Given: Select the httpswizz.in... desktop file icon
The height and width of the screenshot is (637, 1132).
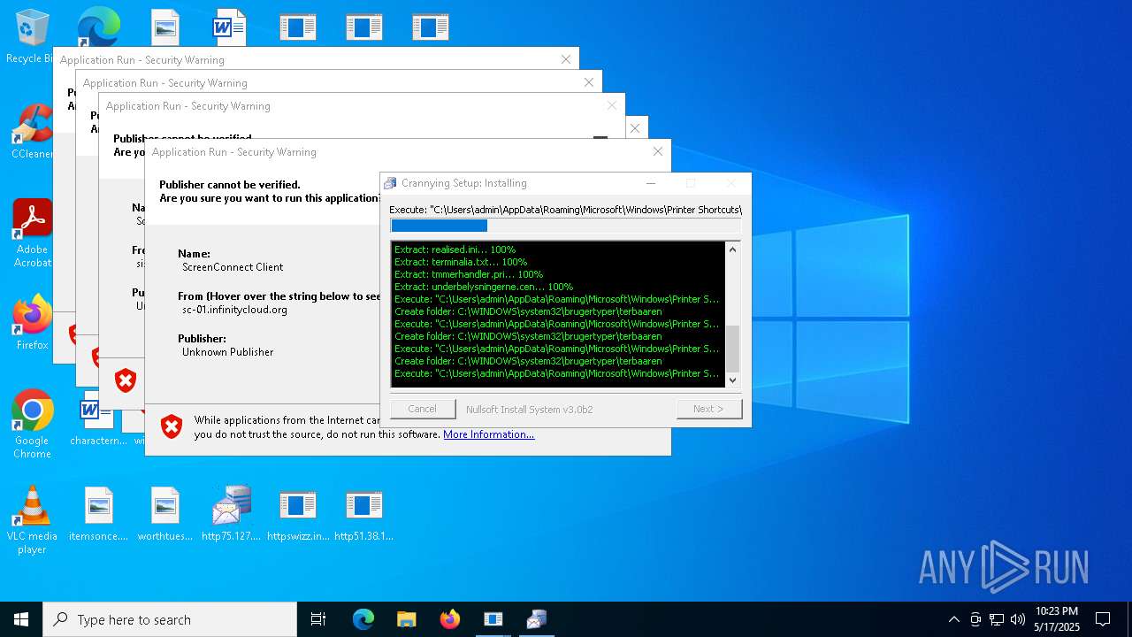Looking at the screenshot, I should 298,513.
